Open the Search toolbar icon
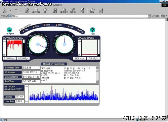Screen dimensions: 168x122 point(55,11)
